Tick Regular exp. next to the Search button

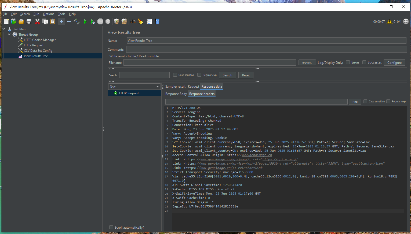pos(199,75)
